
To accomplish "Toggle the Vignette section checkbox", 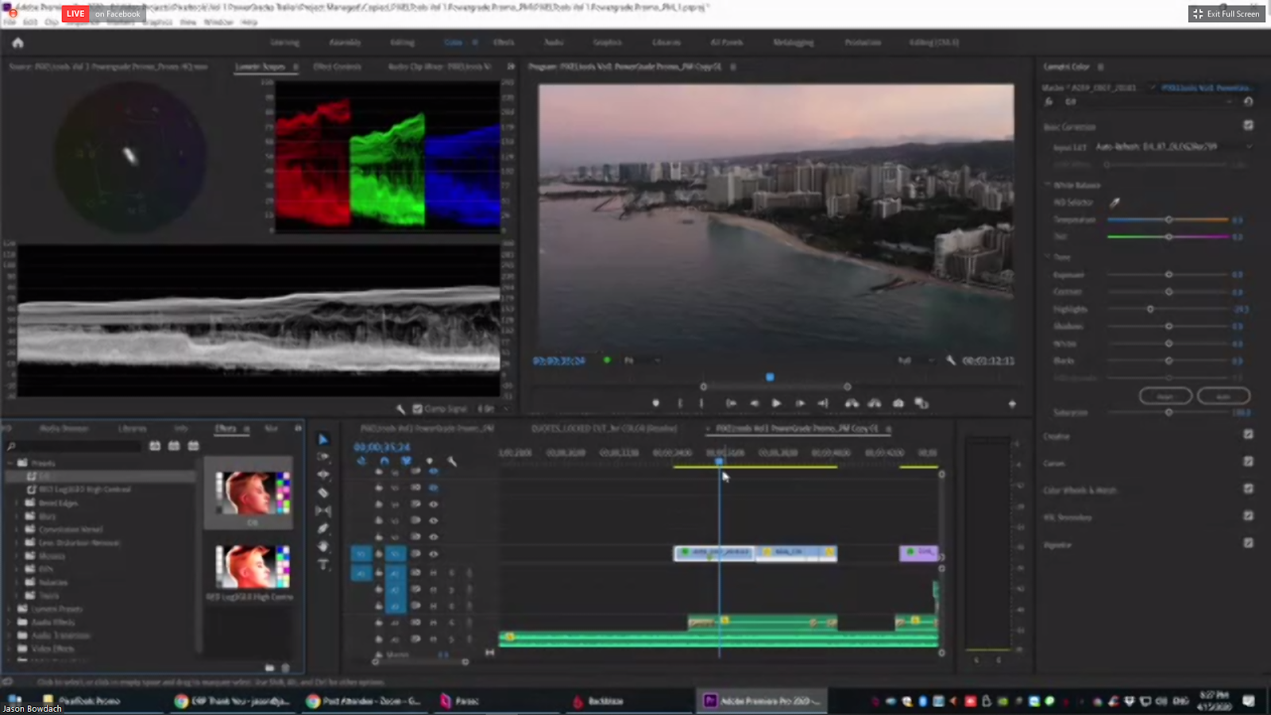I will tap(1248, 543).
